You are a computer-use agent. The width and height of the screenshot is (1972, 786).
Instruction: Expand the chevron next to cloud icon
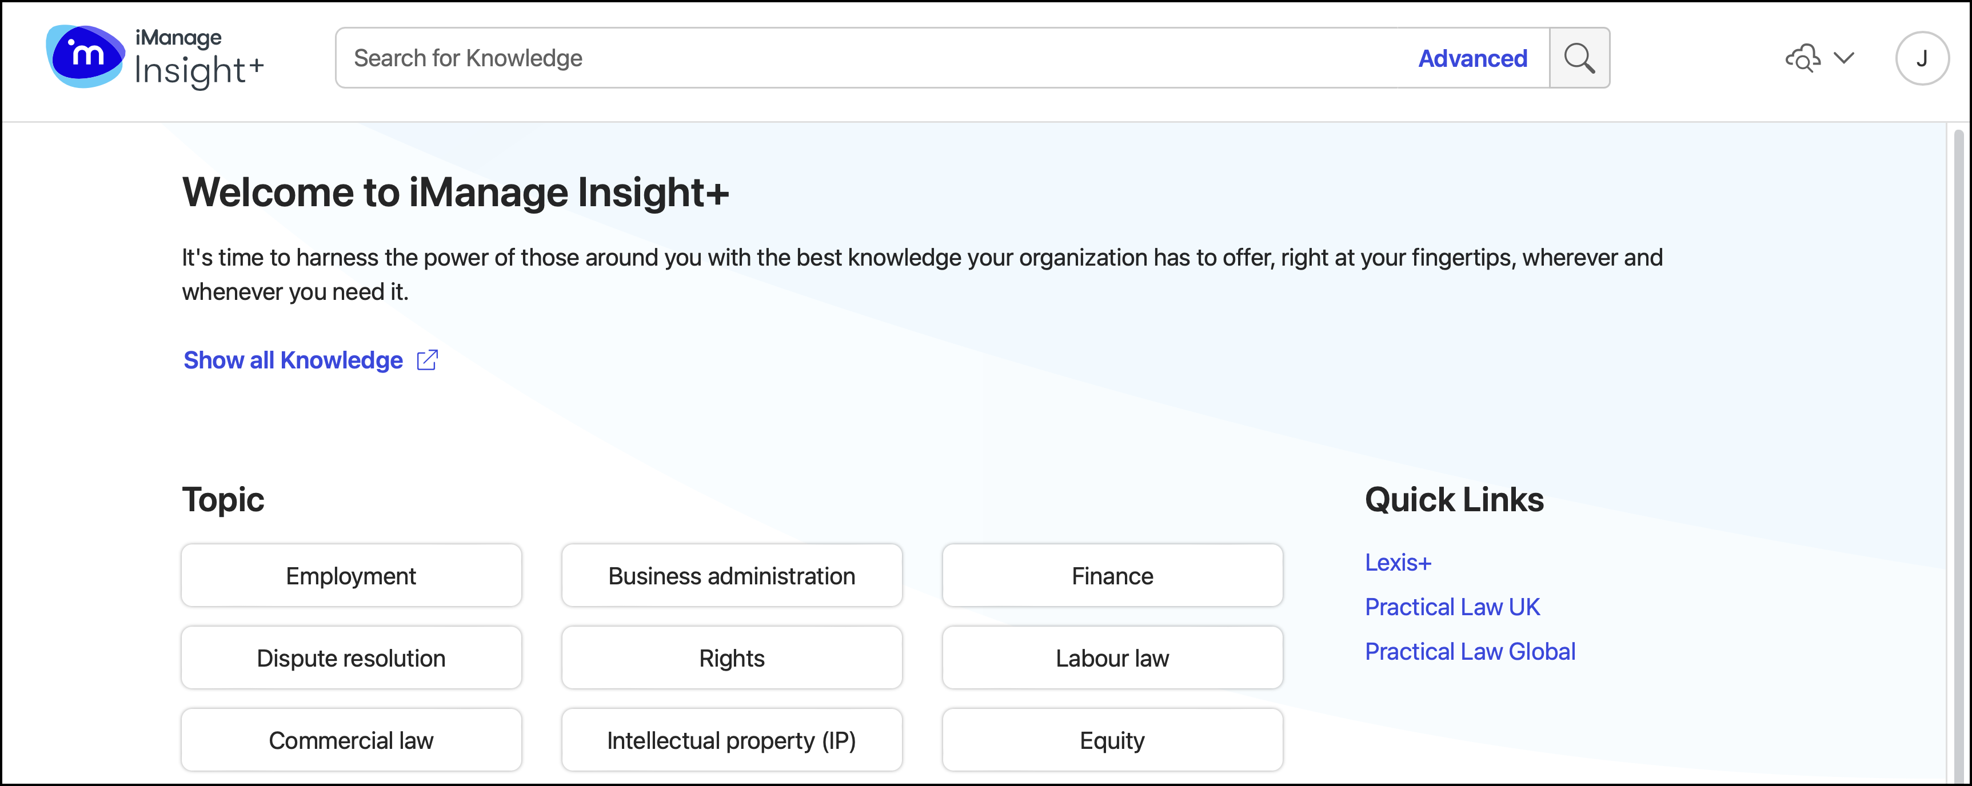point(1845,58)
